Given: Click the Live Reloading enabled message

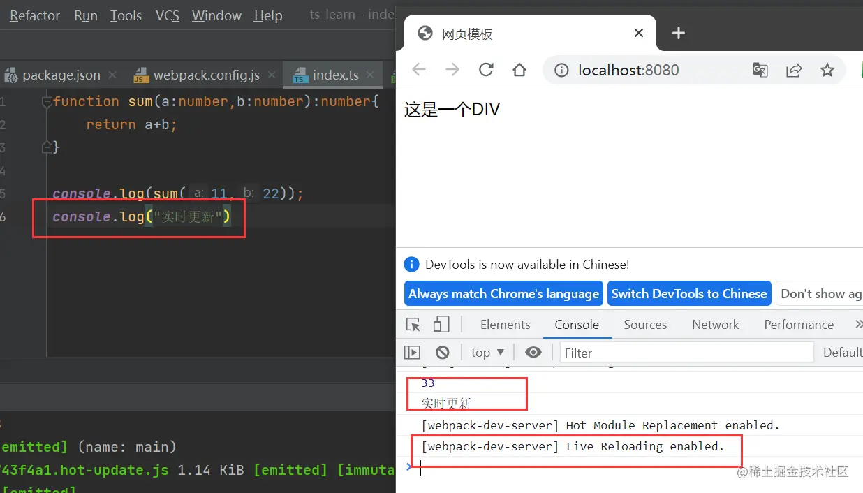Looking at the screenshot, I should click(573, 446).
